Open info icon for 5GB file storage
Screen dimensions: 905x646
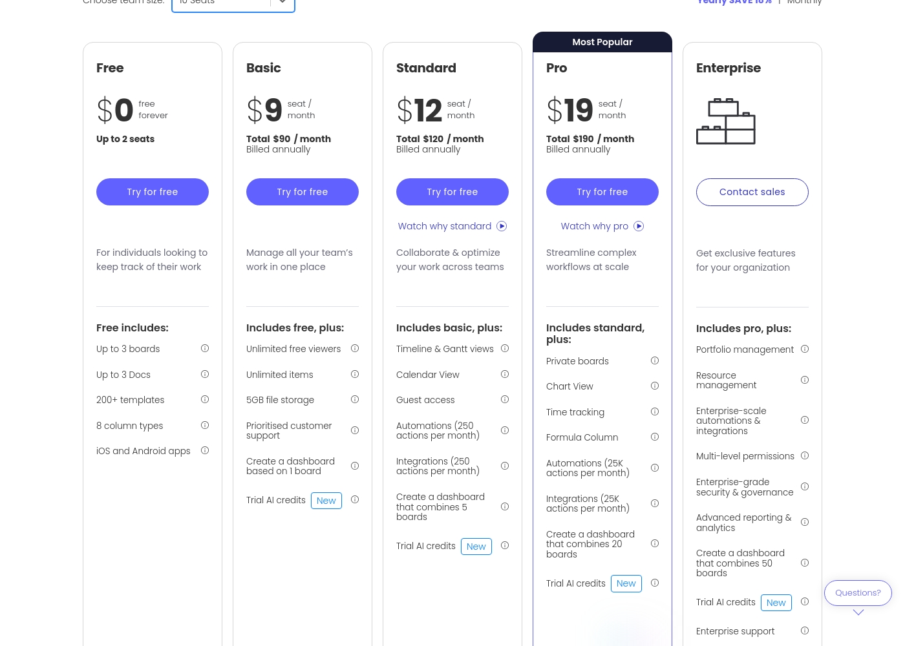[x=355, y=400]
